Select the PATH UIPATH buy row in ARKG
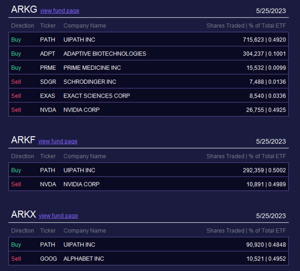 (148, 40)
